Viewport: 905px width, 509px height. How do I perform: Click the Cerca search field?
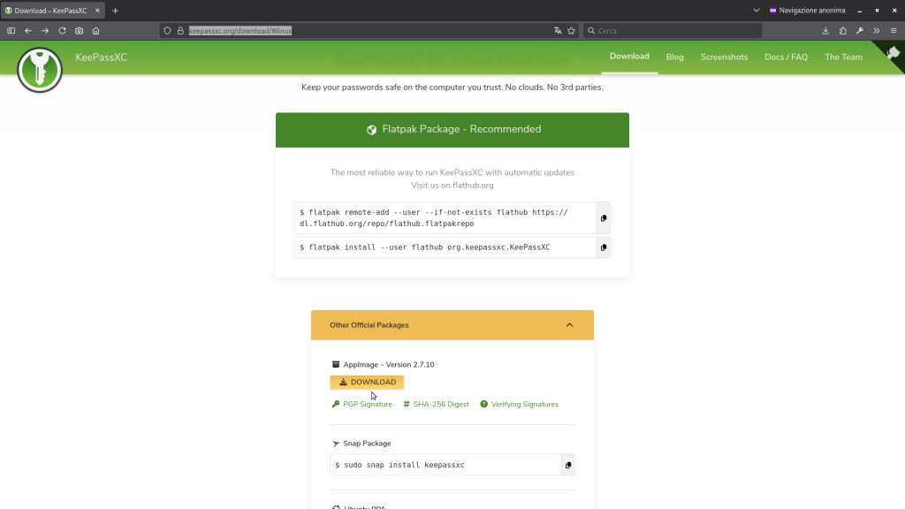click(x=673, y=31)
